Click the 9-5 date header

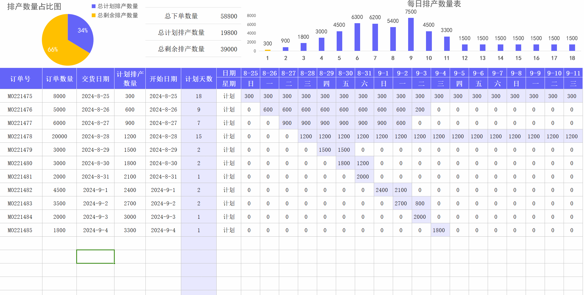click(x=459, y=73)
